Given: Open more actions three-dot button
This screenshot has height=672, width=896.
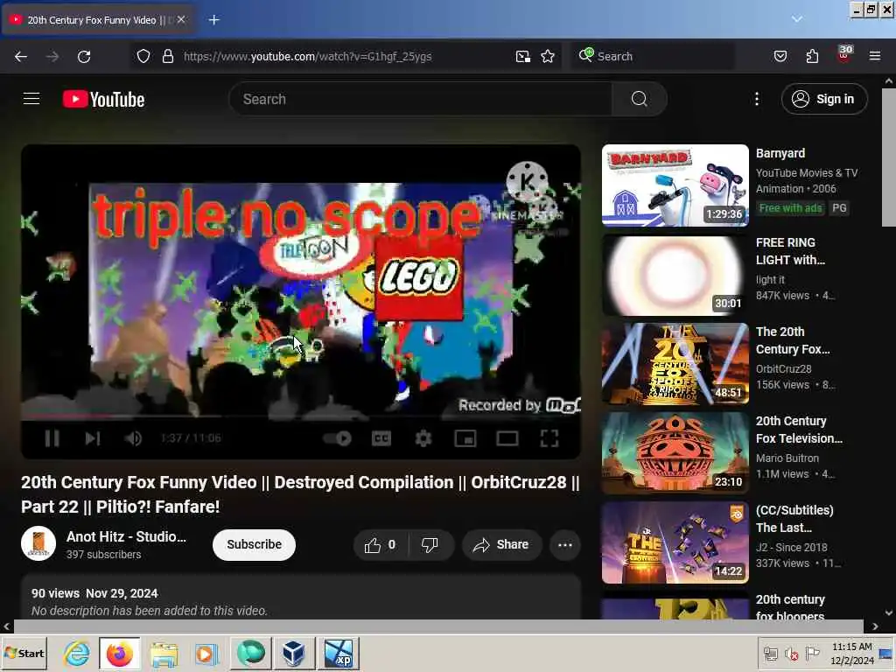Looking at the screenshot, I should coord(565,544).
